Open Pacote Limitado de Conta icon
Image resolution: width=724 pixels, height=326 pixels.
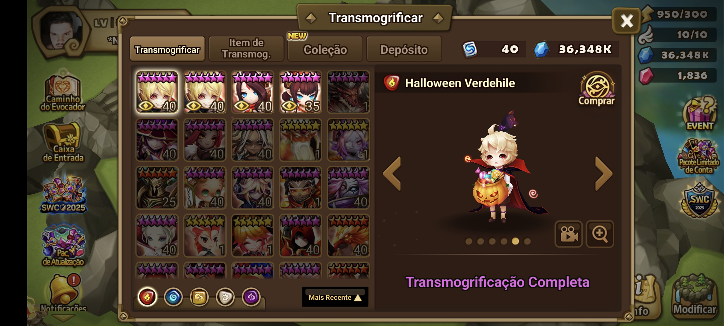(x=699, y=157)
